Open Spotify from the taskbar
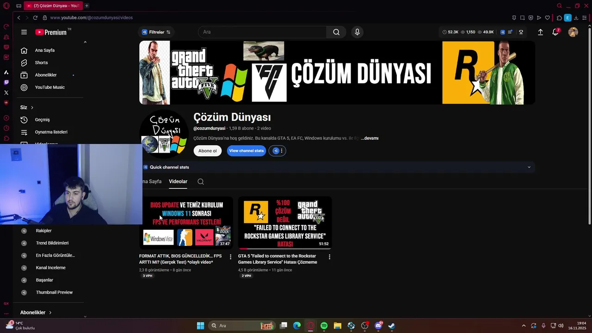Image resolution: width=592 pixels, height=333 pixels. pyautogui.click(x=324, y=326)
